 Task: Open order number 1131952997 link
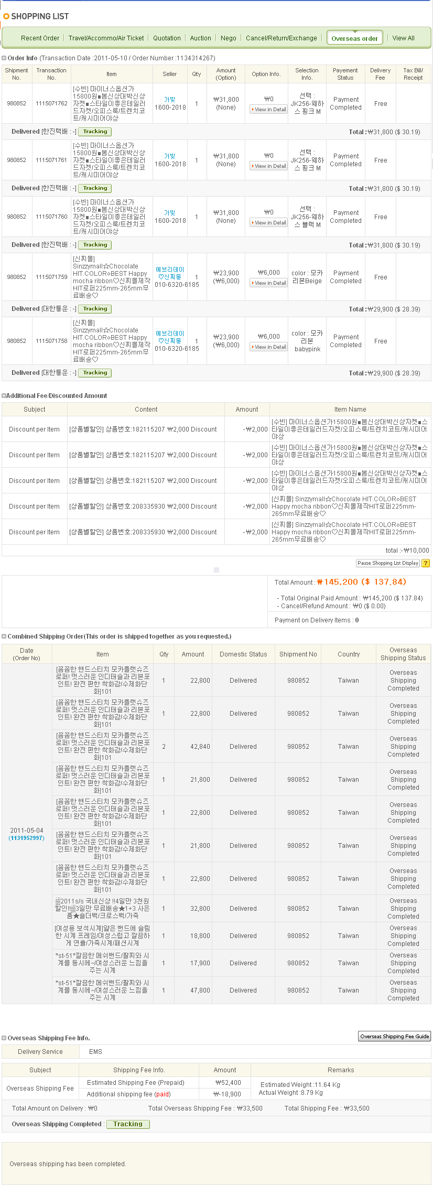coord(26,838)
